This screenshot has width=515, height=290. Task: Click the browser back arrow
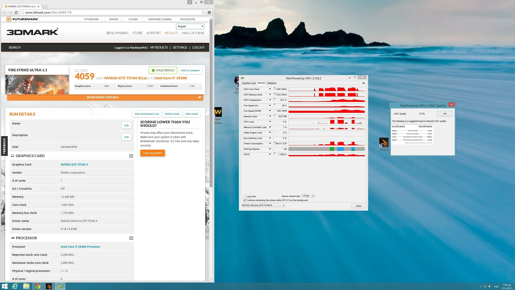pos(5,12)
